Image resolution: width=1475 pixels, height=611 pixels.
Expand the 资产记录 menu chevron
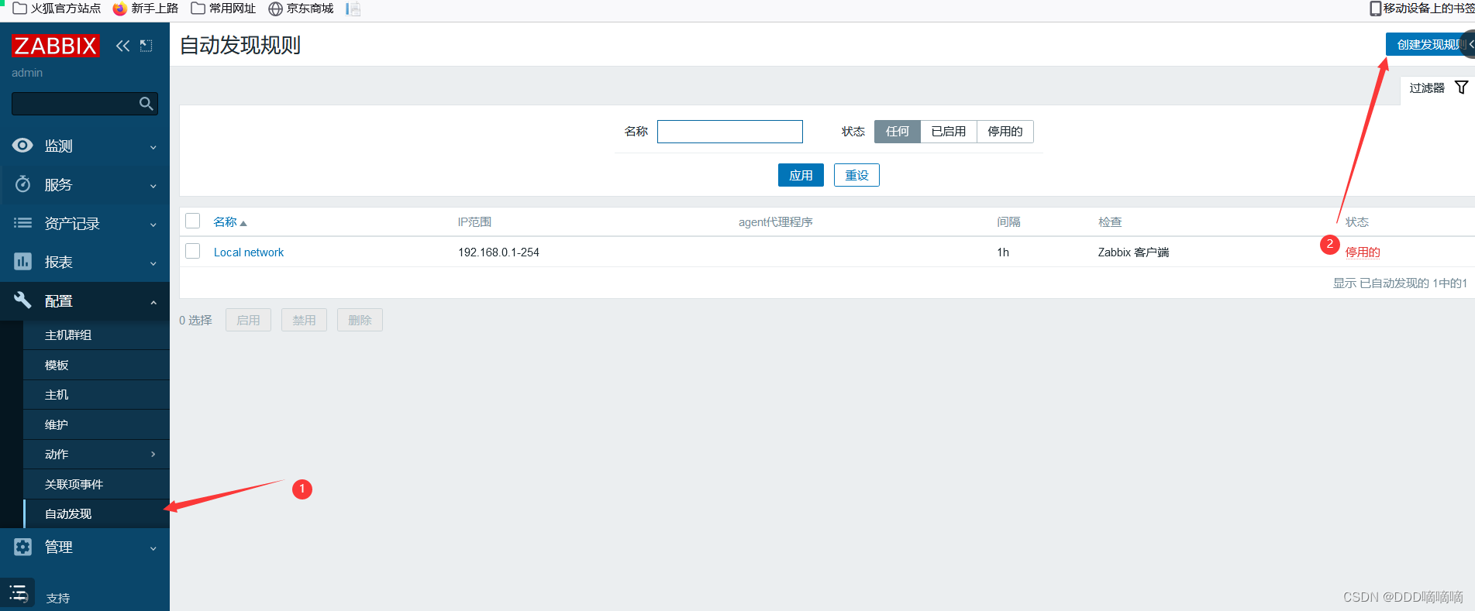click(x=153, y=225)
